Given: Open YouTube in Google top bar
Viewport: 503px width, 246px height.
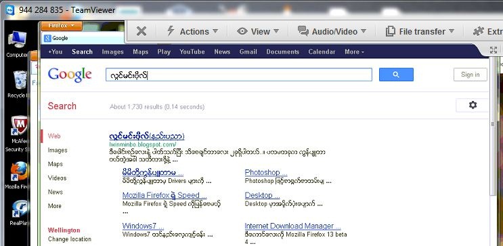Looking at the screenshot, I should coord(192,52).
